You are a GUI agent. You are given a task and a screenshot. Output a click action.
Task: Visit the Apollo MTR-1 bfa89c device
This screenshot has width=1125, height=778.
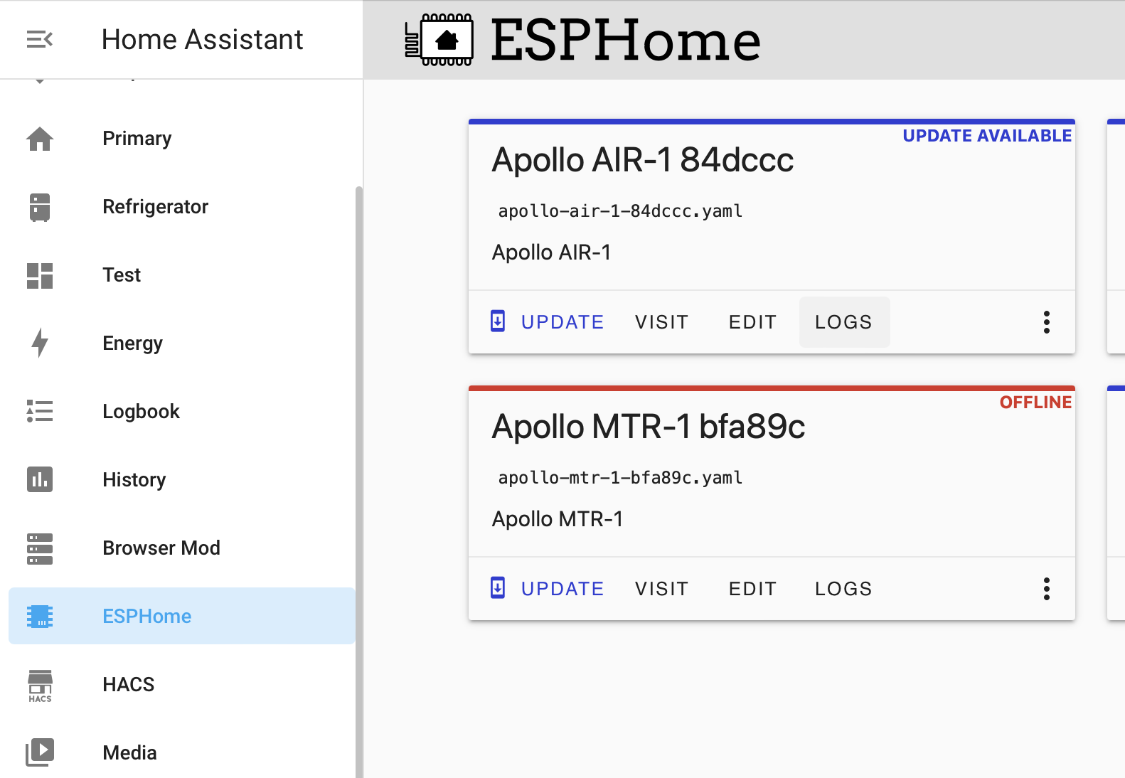(661, 589)
